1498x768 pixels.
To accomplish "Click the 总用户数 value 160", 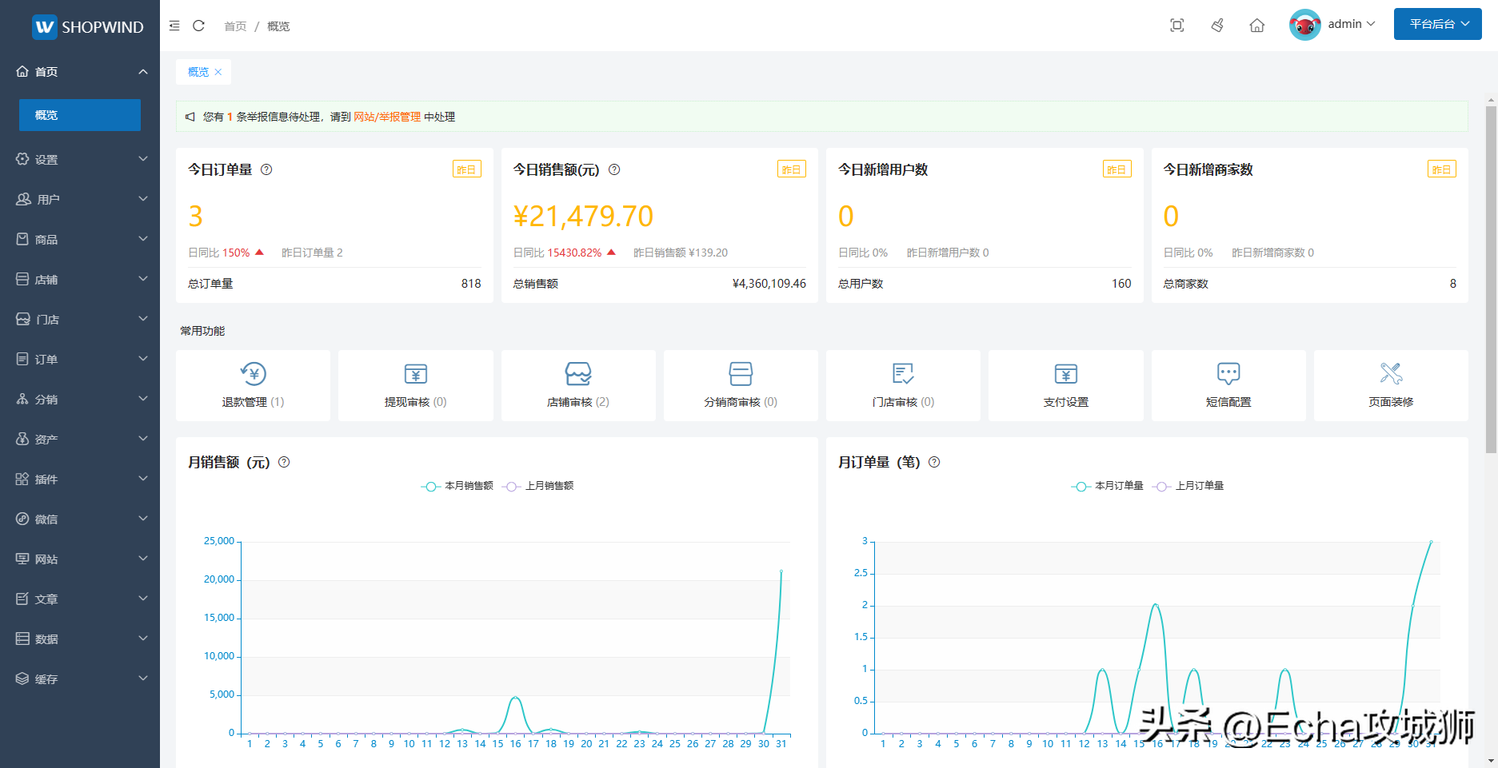I will [1121, 284].
